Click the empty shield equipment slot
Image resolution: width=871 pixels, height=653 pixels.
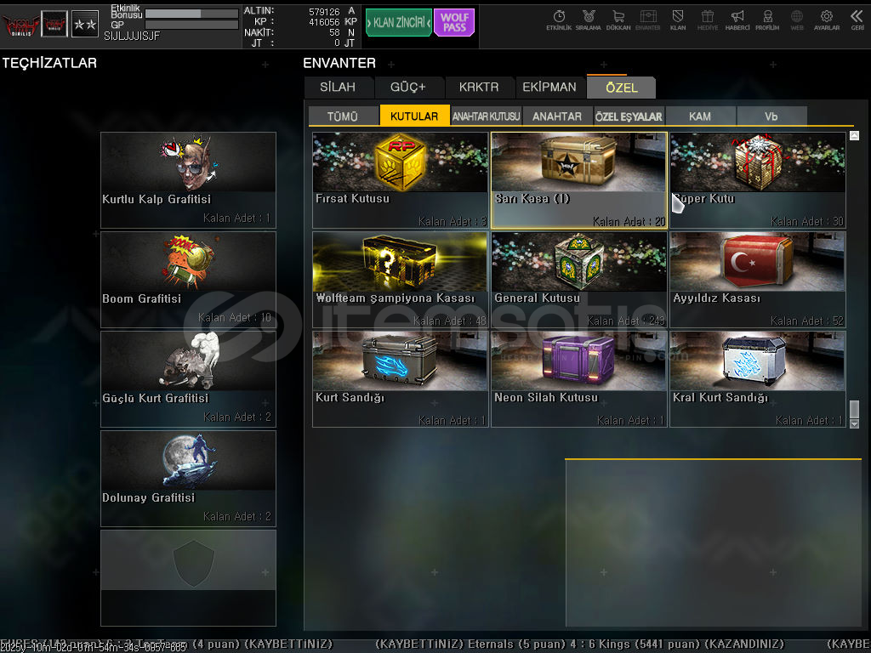(x=188, y=577)
